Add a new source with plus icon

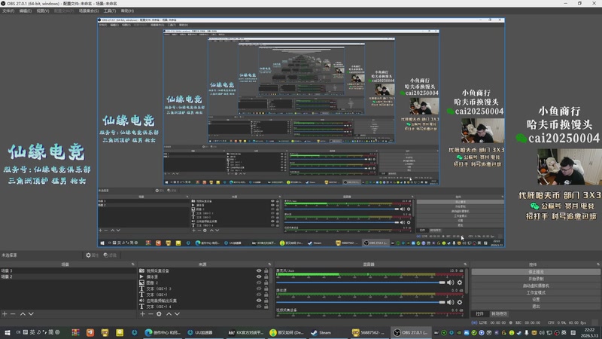point(142,313)
